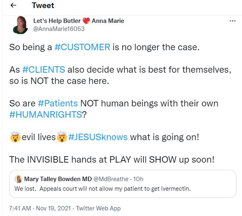Click the Tweet page heading

pyautogui.click(x=43, y=6)
